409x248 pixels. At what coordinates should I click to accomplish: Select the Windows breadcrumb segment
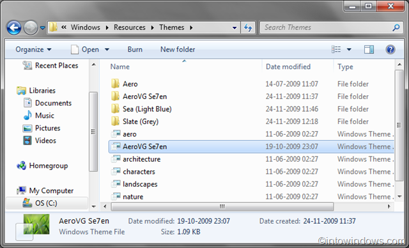pos(85,27)
